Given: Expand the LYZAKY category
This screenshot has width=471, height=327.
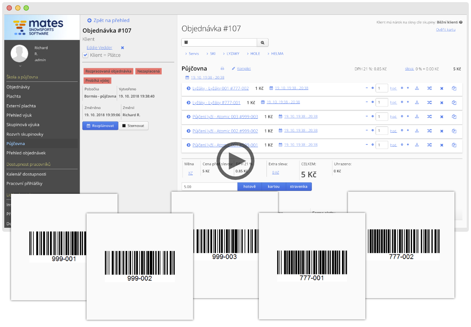Looking at the screenshot, I should click(231, 53).
